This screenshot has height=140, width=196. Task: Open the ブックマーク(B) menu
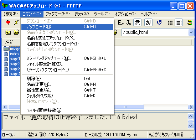pos(58,14)
